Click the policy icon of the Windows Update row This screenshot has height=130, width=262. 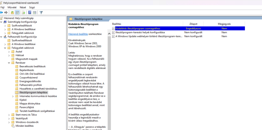click(113, 36)
